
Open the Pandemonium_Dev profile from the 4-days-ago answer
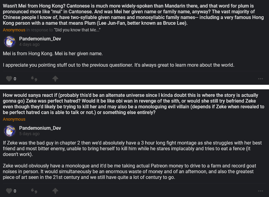point(40,39)
